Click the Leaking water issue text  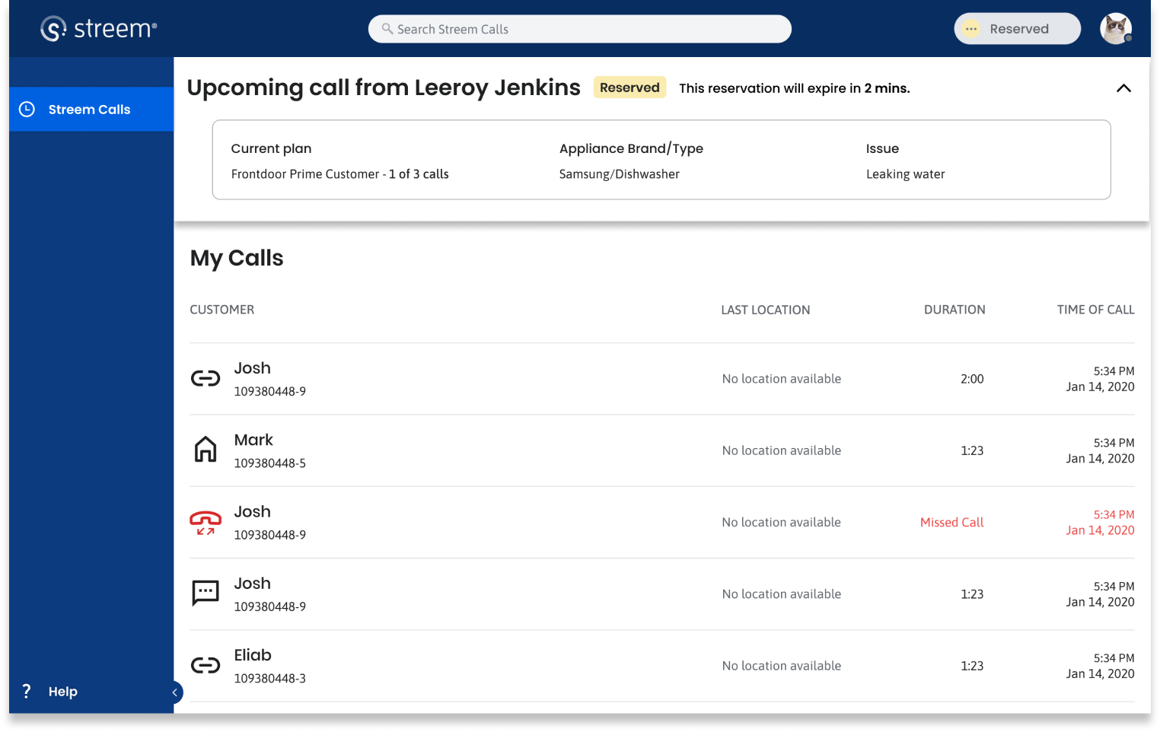(906, 174)
